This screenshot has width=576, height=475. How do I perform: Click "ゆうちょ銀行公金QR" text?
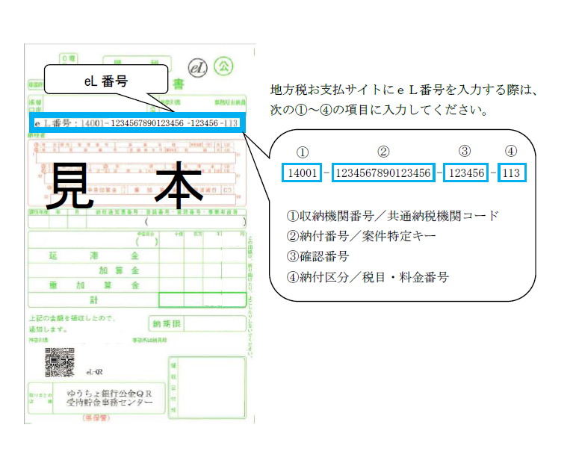109,394
